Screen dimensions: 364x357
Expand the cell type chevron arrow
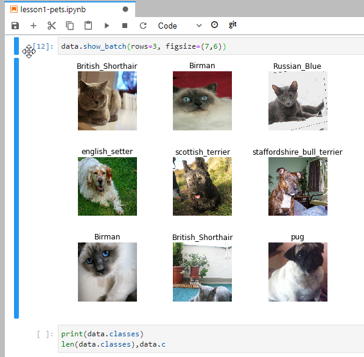pos(199,26)
